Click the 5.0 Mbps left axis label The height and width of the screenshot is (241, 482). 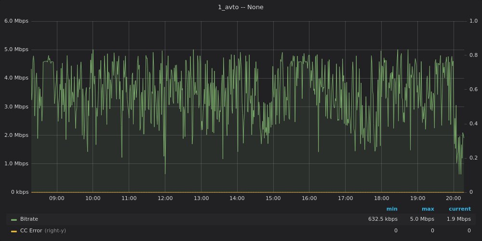pos(16,50)
